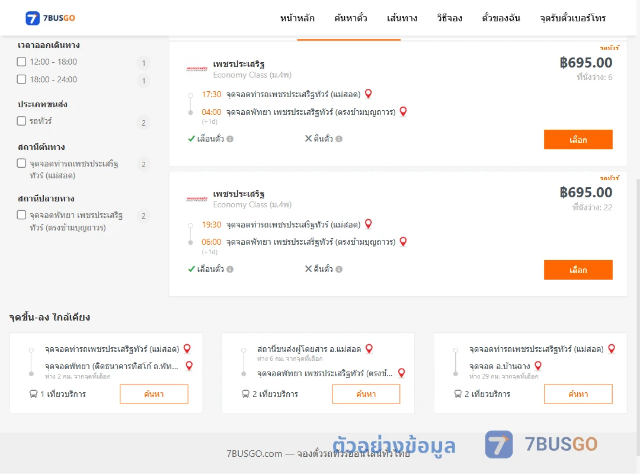Click เพชรประเสริฐ operator logo on 17:30 trip
This screenshot has width=640, height=474.
tap(197, 69)
